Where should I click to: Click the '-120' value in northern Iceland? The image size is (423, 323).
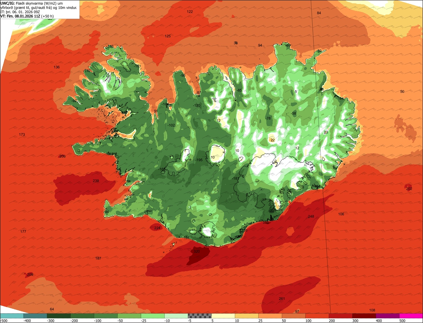[x=197, y=105]
